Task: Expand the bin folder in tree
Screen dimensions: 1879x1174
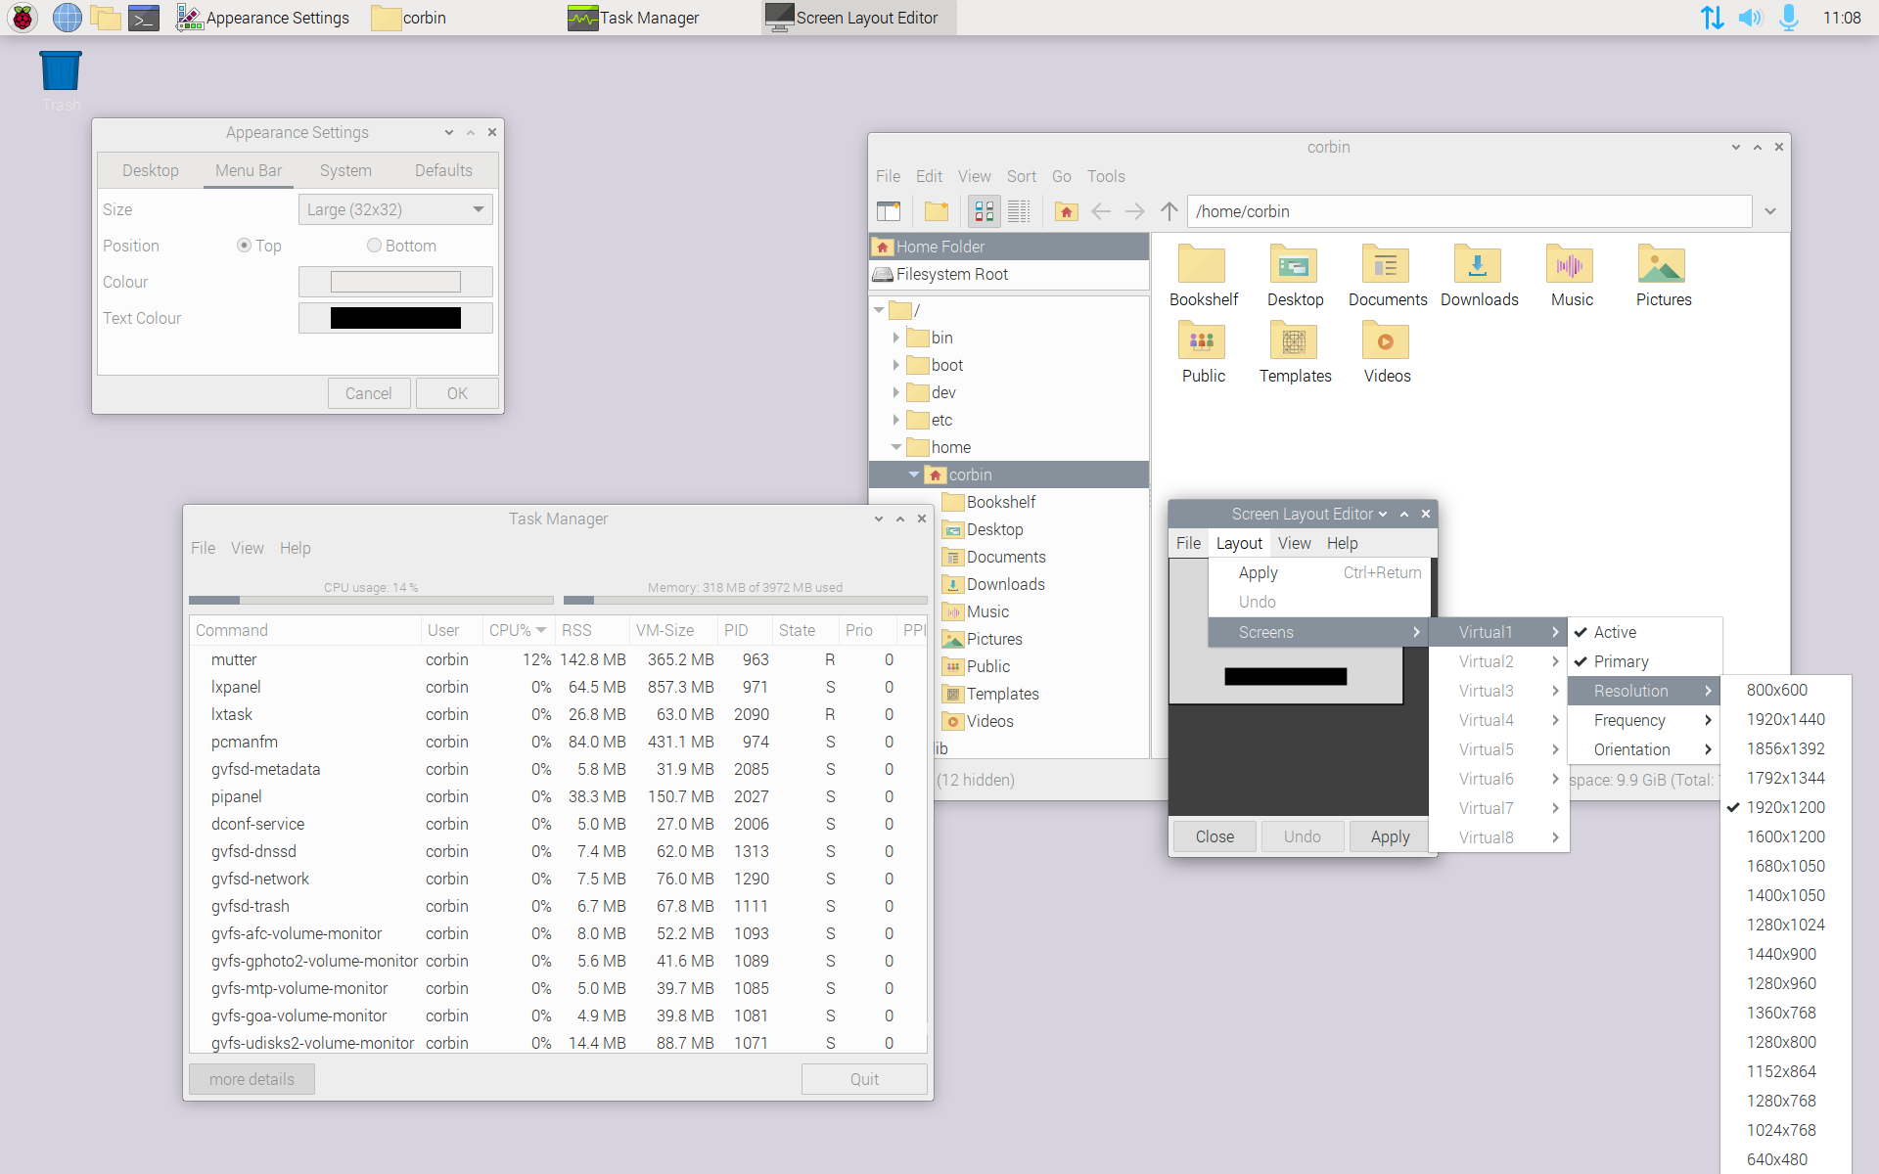Action: tap(895, 338)
